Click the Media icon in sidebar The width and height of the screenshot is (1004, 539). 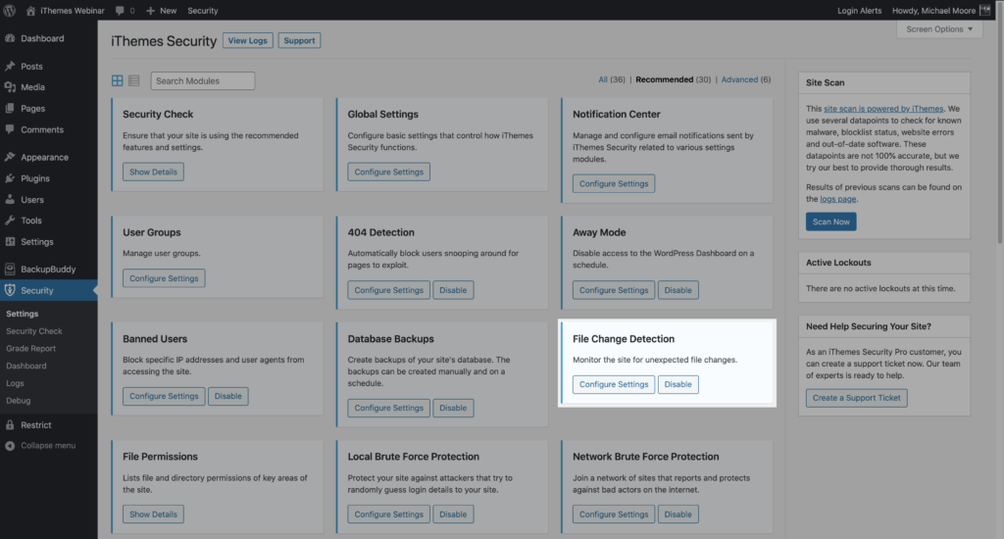(x=10, y=87)
